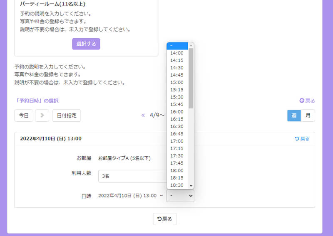This screenshot has width=333, height=236.
Task: Go to next period with chevron arrow
Action: click(42, 116)
